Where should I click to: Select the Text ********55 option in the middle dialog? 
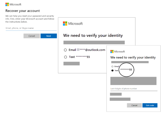pyautogui.click(x=65, y=57)
